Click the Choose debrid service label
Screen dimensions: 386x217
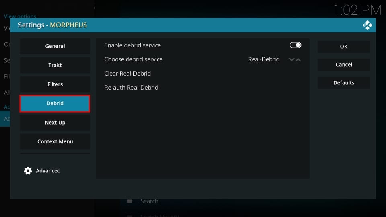tap(133, 59)
